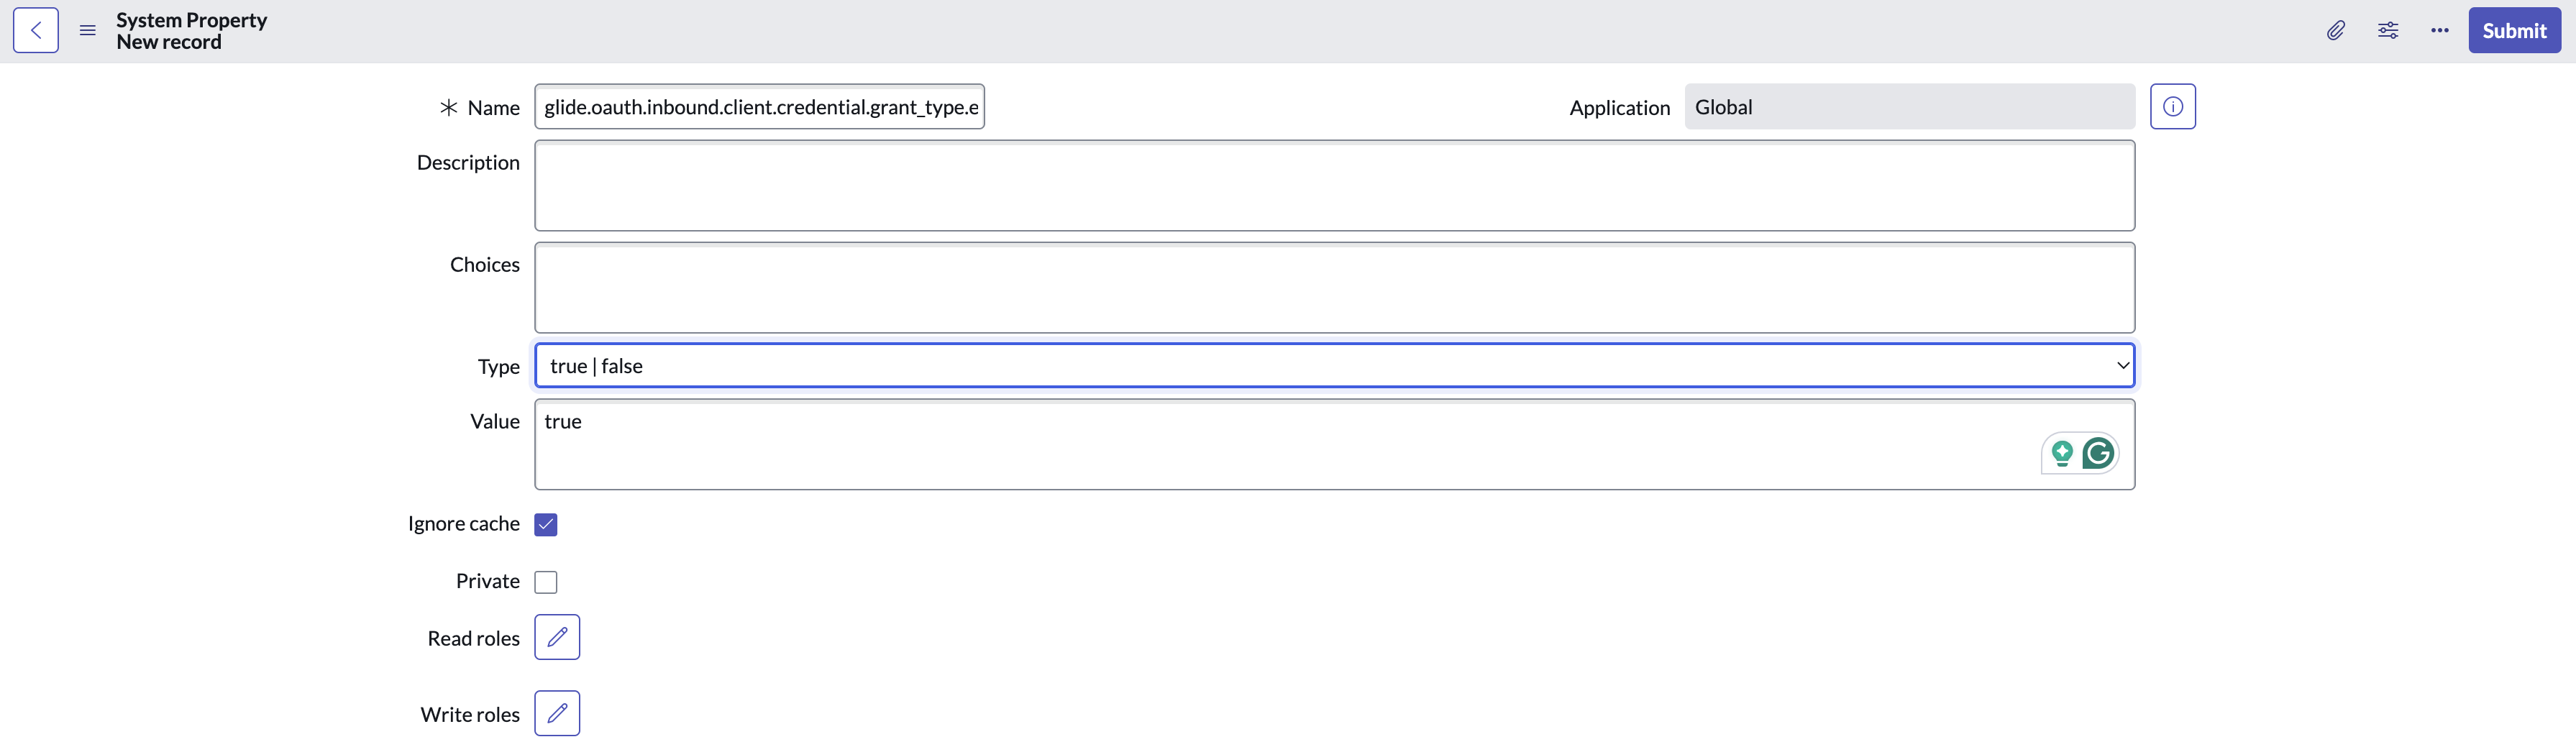Click the Application info icon
The height and width of the screenshot is (742, 2576).
tap(2172, 106)
